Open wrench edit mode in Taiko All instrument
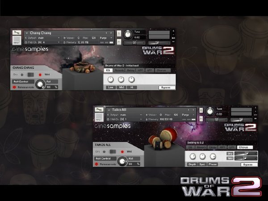This screenshot has height=201, width=268. pyautogui.click(x=99, y=109)
